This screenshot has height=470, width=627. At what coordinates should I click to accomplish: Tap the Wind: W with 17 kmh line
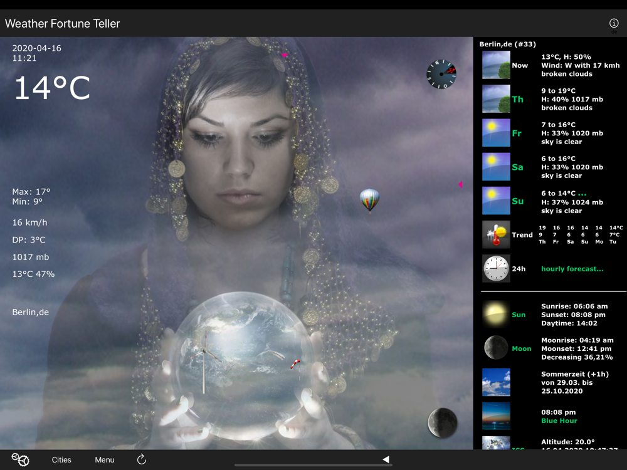point(581,66)
